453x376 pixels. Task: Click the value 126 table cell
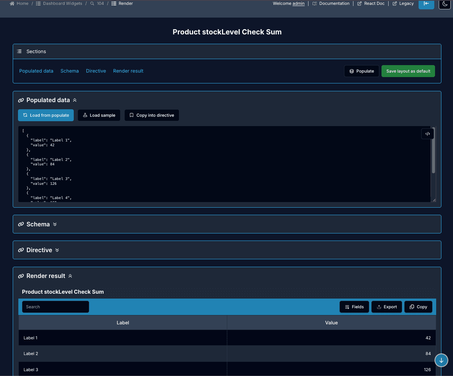(331, 369)
